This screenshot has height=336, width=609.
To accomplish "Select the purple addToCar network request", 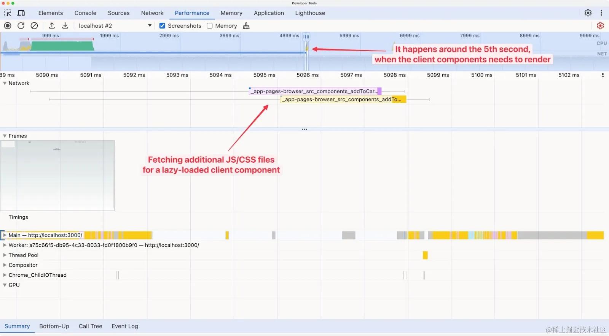I will 315,91.
